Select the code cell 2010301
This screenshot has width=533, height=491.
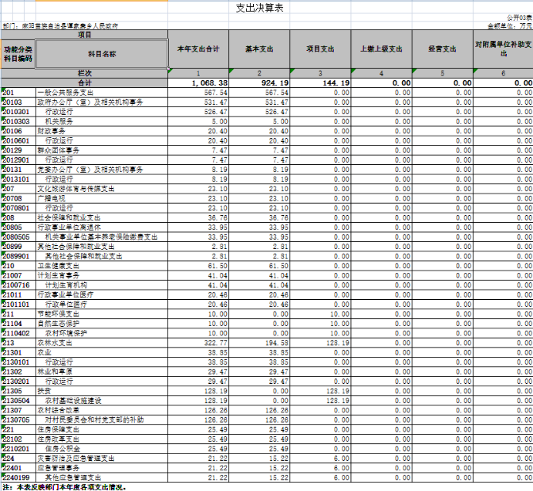click(17, 111)
